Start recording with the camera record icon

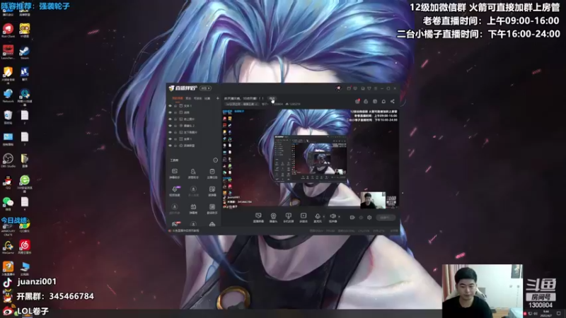(352, 218)
